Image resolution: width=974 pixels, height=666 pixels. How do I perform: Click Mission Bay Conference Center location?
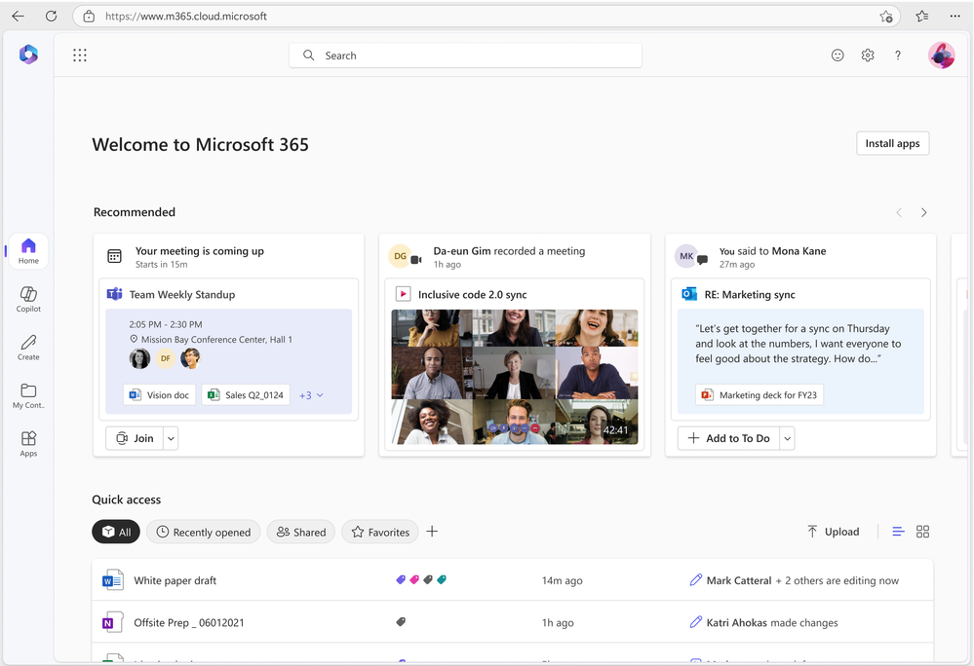pos(211,339)
